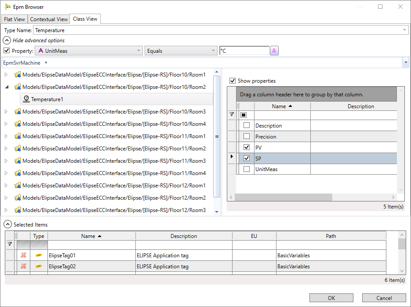
Task: Switch to the Flat View tab
Action: pyautogui.click(x=15, y=19)
